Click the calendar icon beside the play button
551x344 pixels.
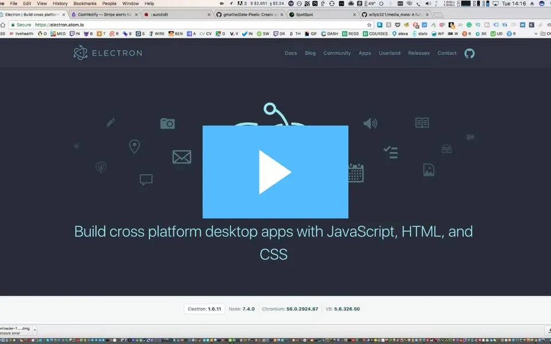(356, 173)
